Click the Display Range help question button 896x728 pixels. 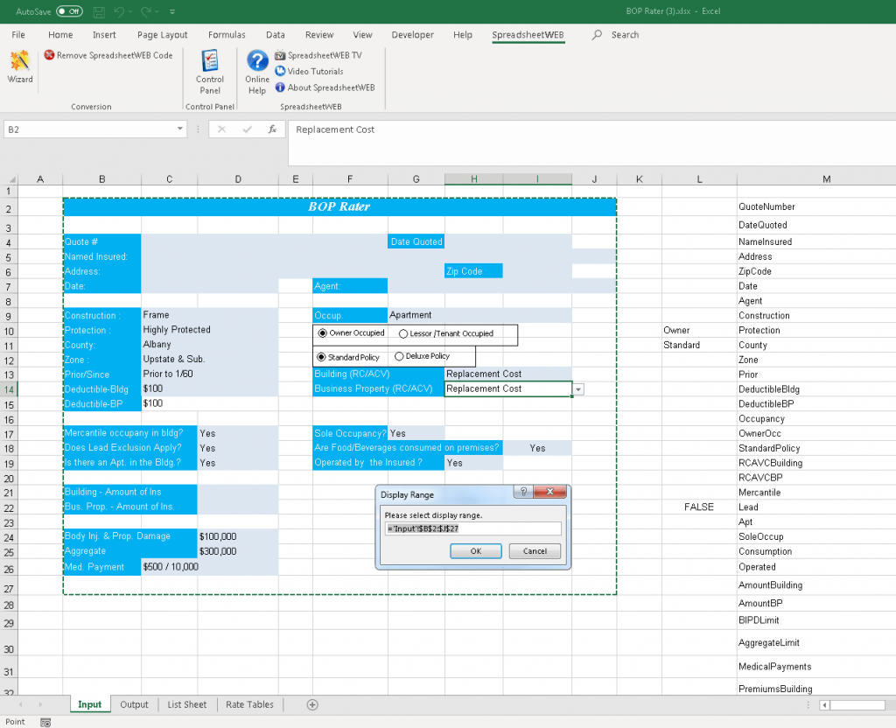click(x=523, y=492)
